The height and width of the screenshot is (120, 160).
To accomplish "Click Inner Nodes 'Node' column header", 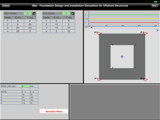I will pos(46,18).
